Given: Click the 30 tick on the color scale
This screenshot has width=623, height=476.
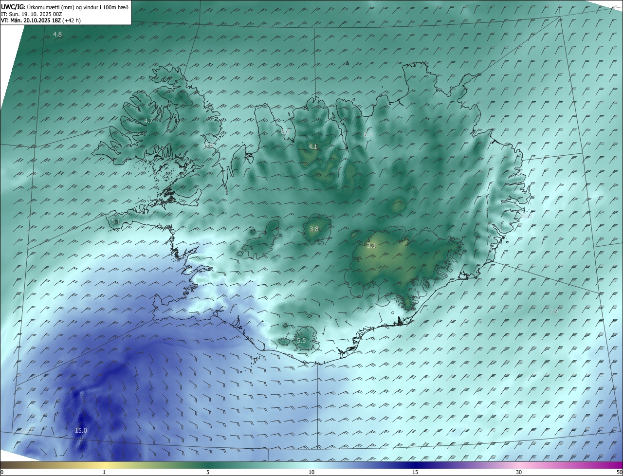Looking at the screenshot, I should pyautogui.click(x=519, y=472).
